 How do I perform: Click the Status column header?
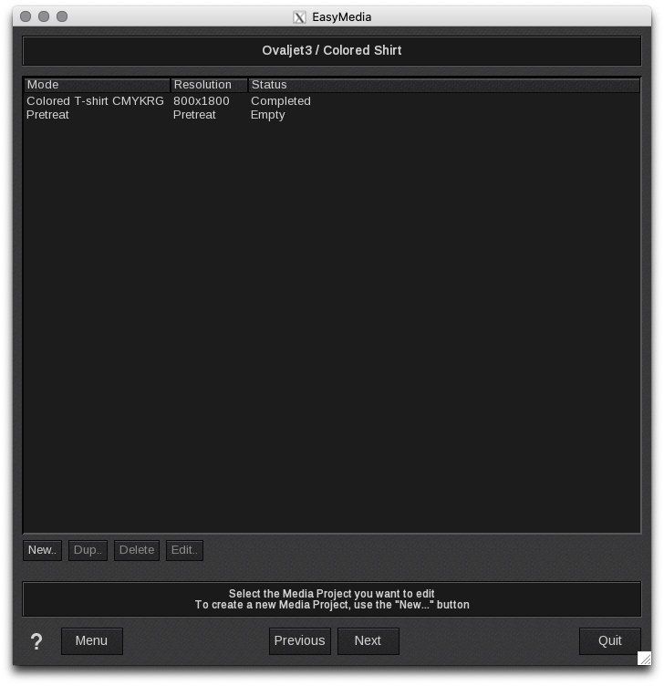(443, 85)
